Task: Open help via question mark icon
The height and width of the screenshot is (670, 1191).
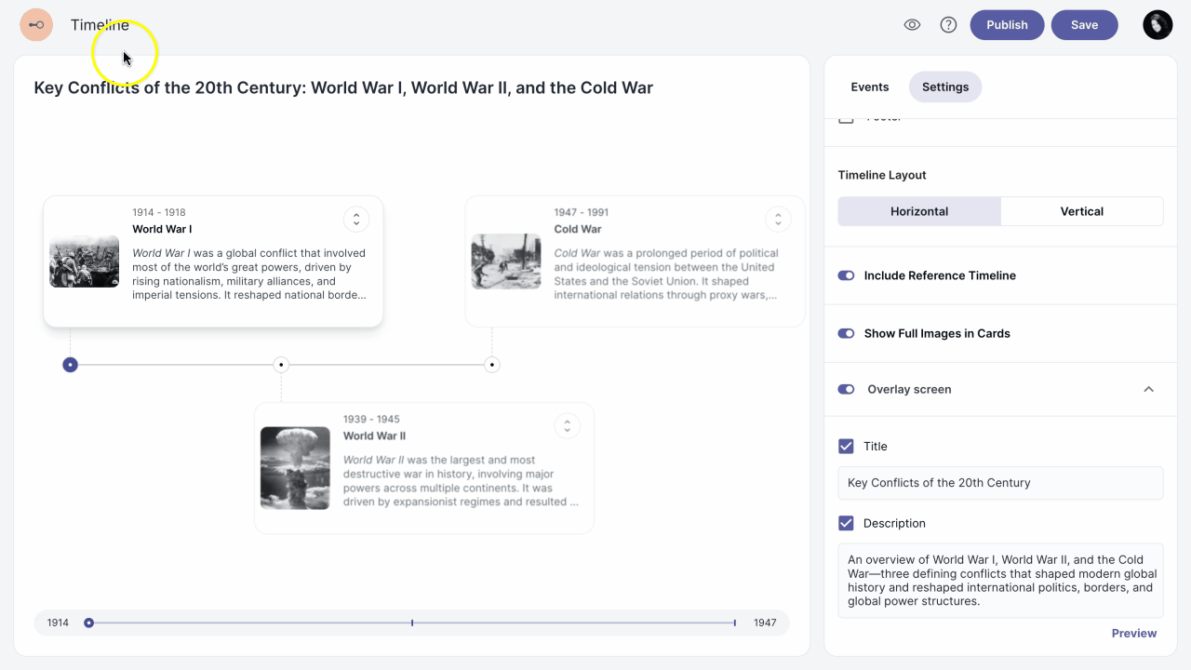Action: pos(948,25)
